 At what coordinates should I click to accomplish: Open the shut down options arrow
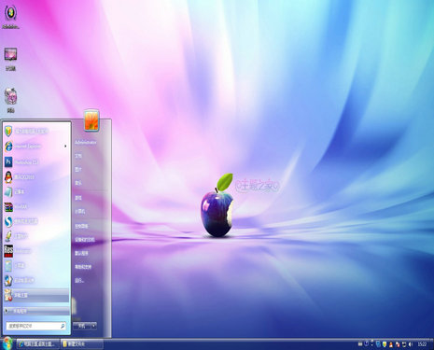pos(93,326)
